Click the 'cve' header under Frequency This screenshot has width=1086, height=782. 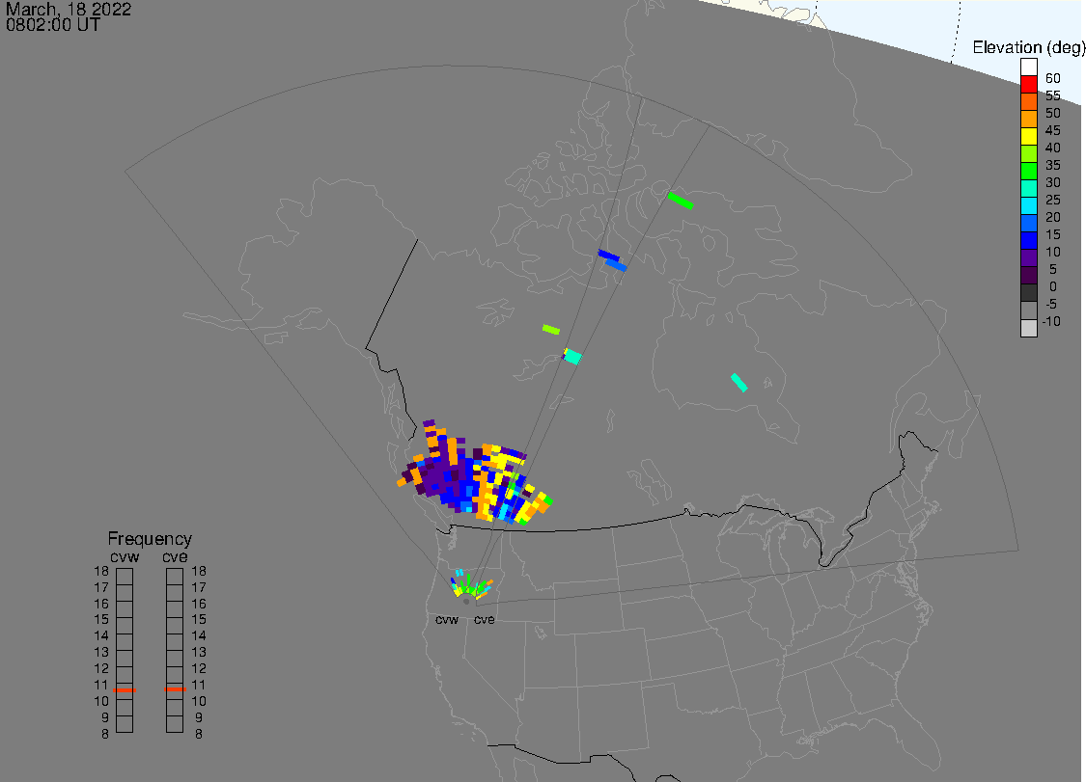click(x=176, y=557)
